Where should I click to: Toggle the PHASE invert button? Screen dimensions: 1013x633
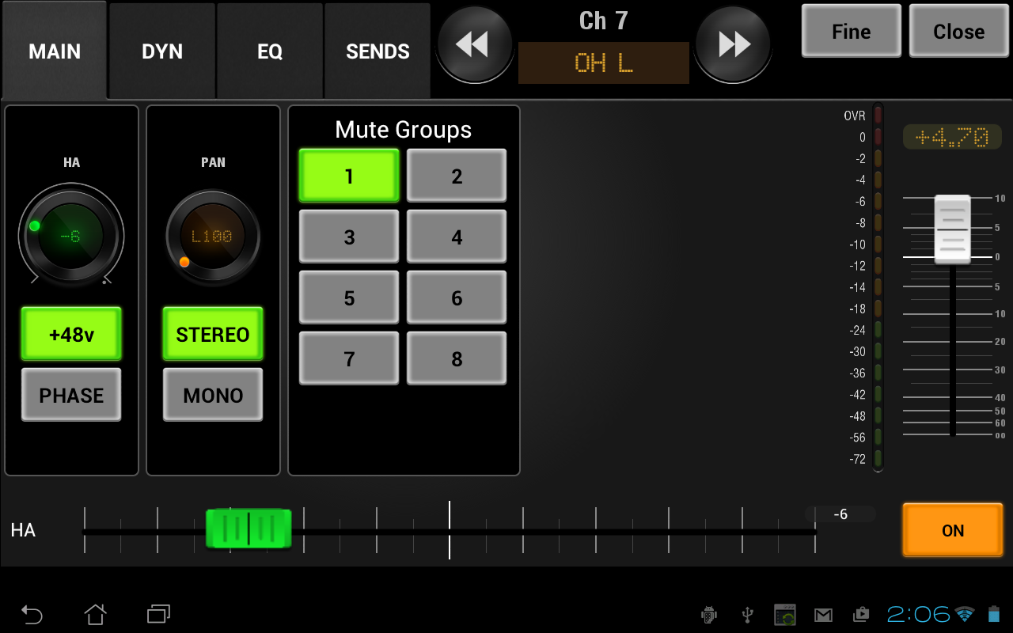tap(71, 395)
